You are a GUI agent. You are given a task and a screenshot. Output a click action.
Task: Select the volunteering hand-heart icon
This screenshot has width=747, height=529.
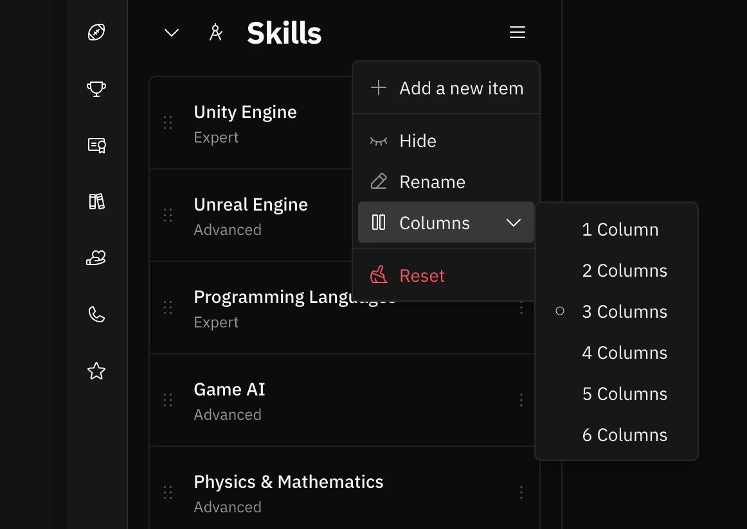tap(96, 257)
